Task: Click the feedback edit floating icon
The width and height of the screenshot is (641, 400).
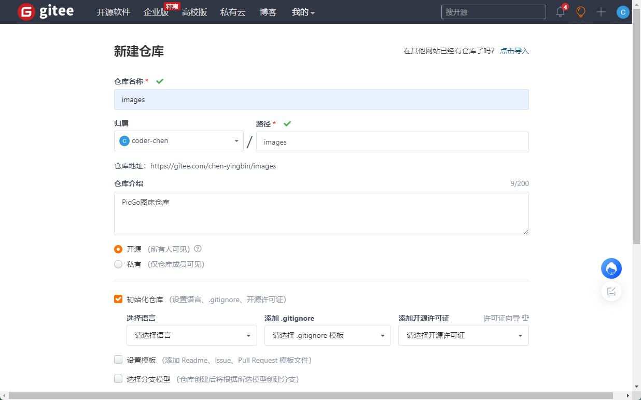Action: (x=611, y=291)
